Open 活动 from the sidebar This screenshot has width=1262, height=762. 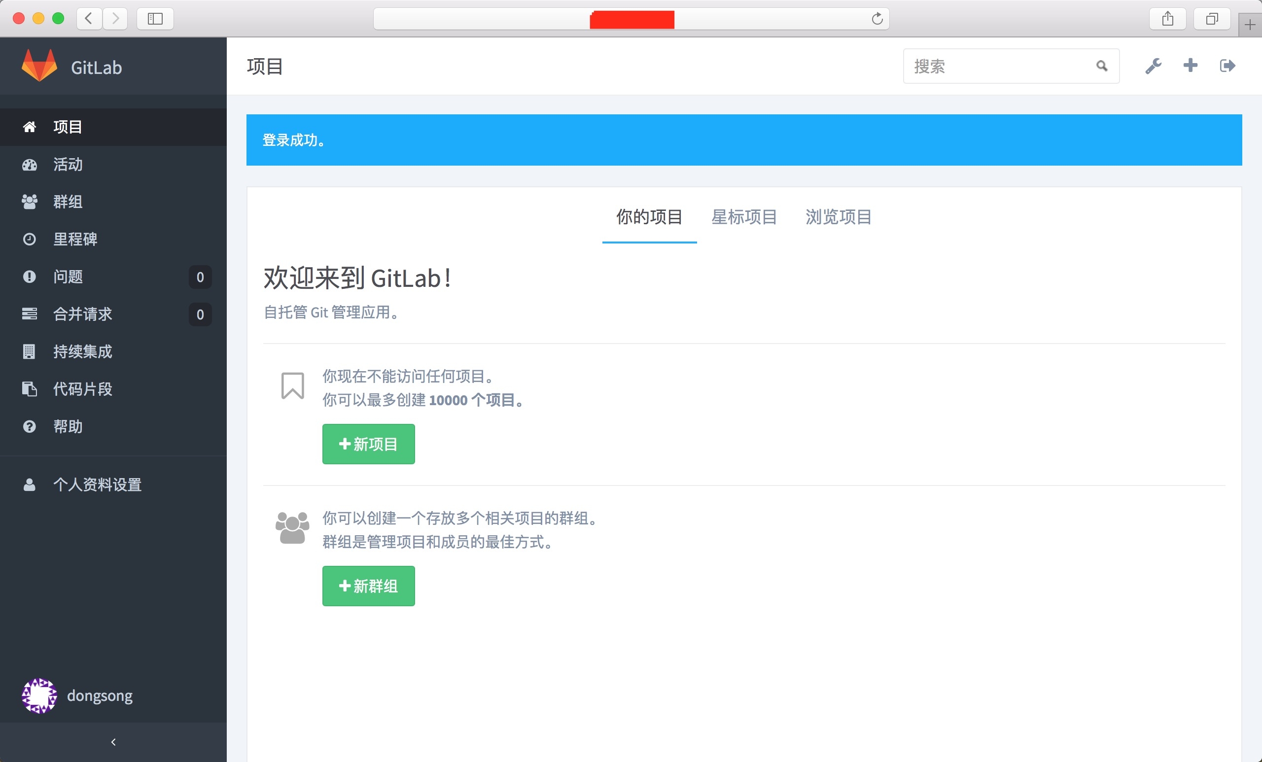click(68, 165)
